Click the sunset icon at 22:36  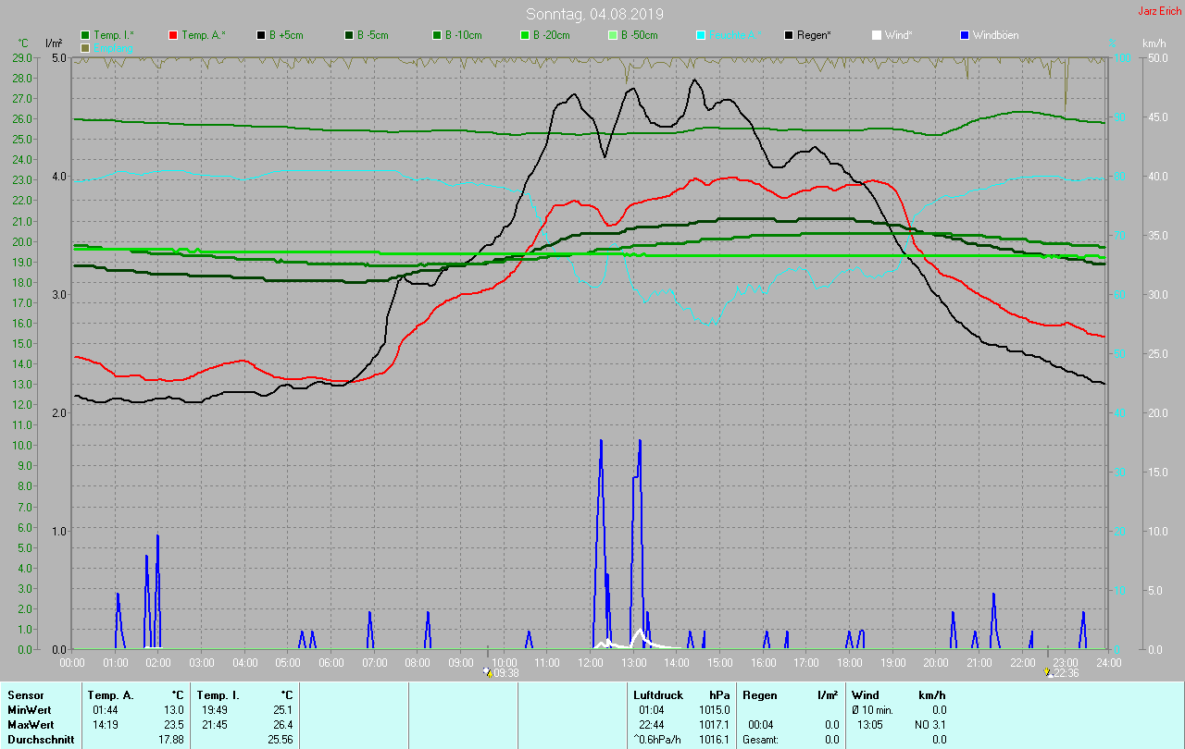tap(1047, 672)
